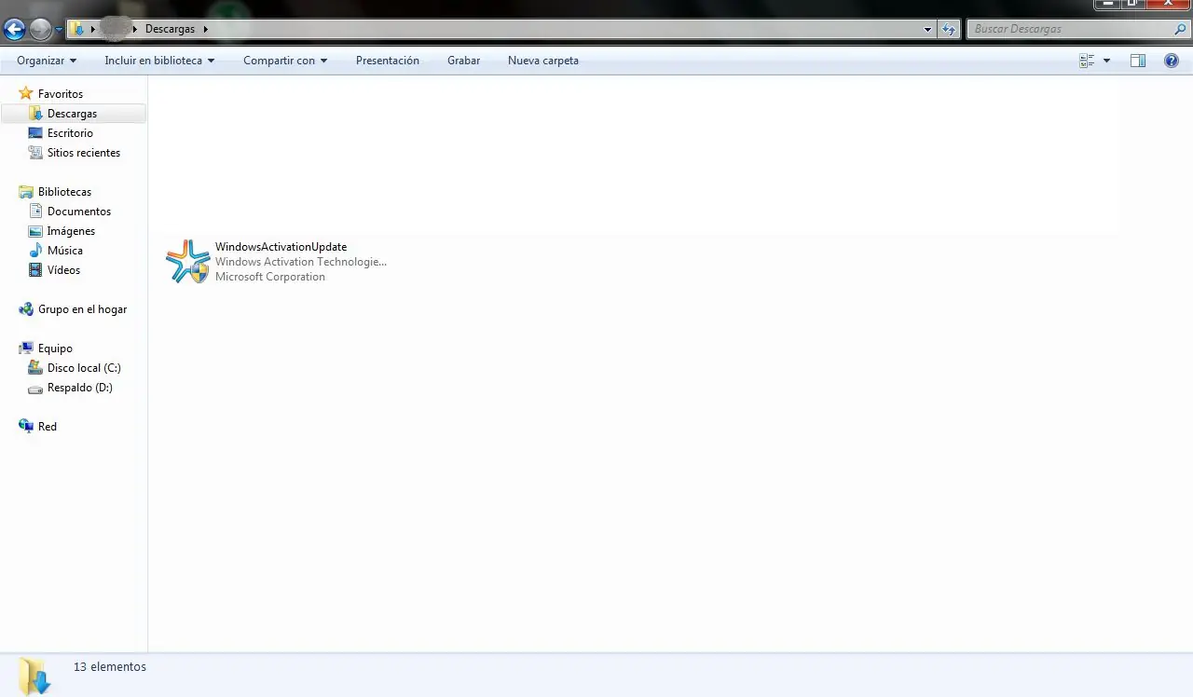Click the 13 elementos status text

[x=110, y=667]
